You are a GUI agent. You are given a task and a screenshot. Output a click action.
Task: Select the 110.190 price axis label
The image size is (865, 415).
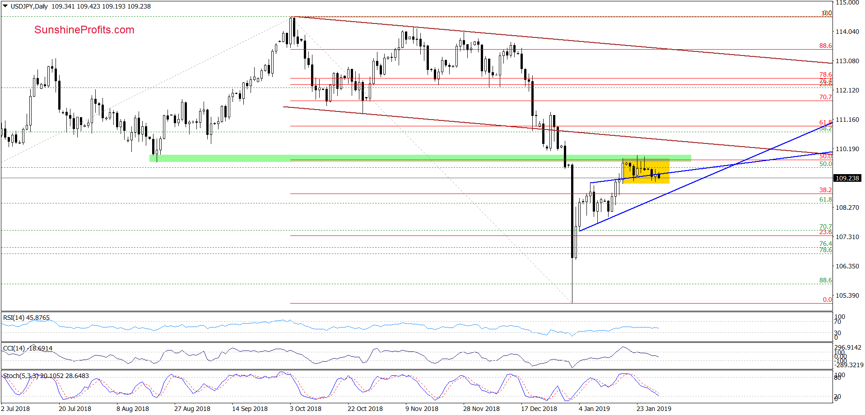click(847, 149)
